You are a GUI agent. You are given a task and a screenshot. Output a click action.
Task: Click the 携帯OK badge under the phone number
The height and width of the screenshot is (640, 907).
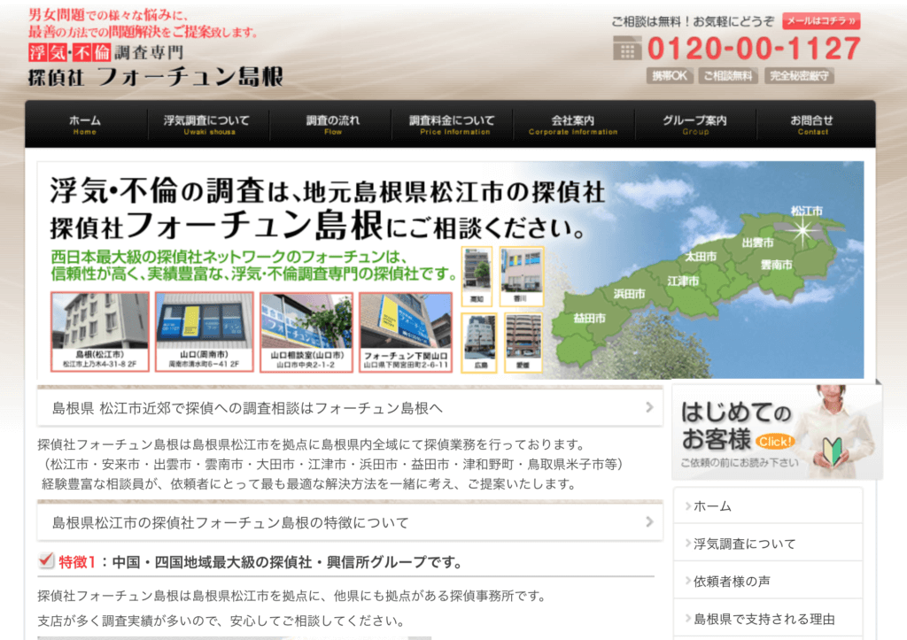click(x=670, y=76)
